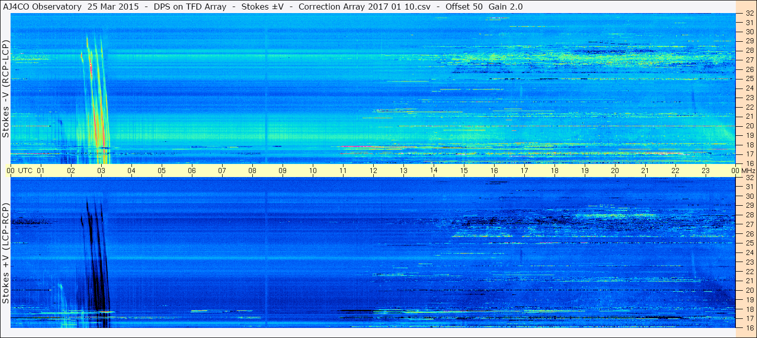Click the 'Gain 2.0' title text
This screenshot has height=338, width=757.
(x=506, y=7)
